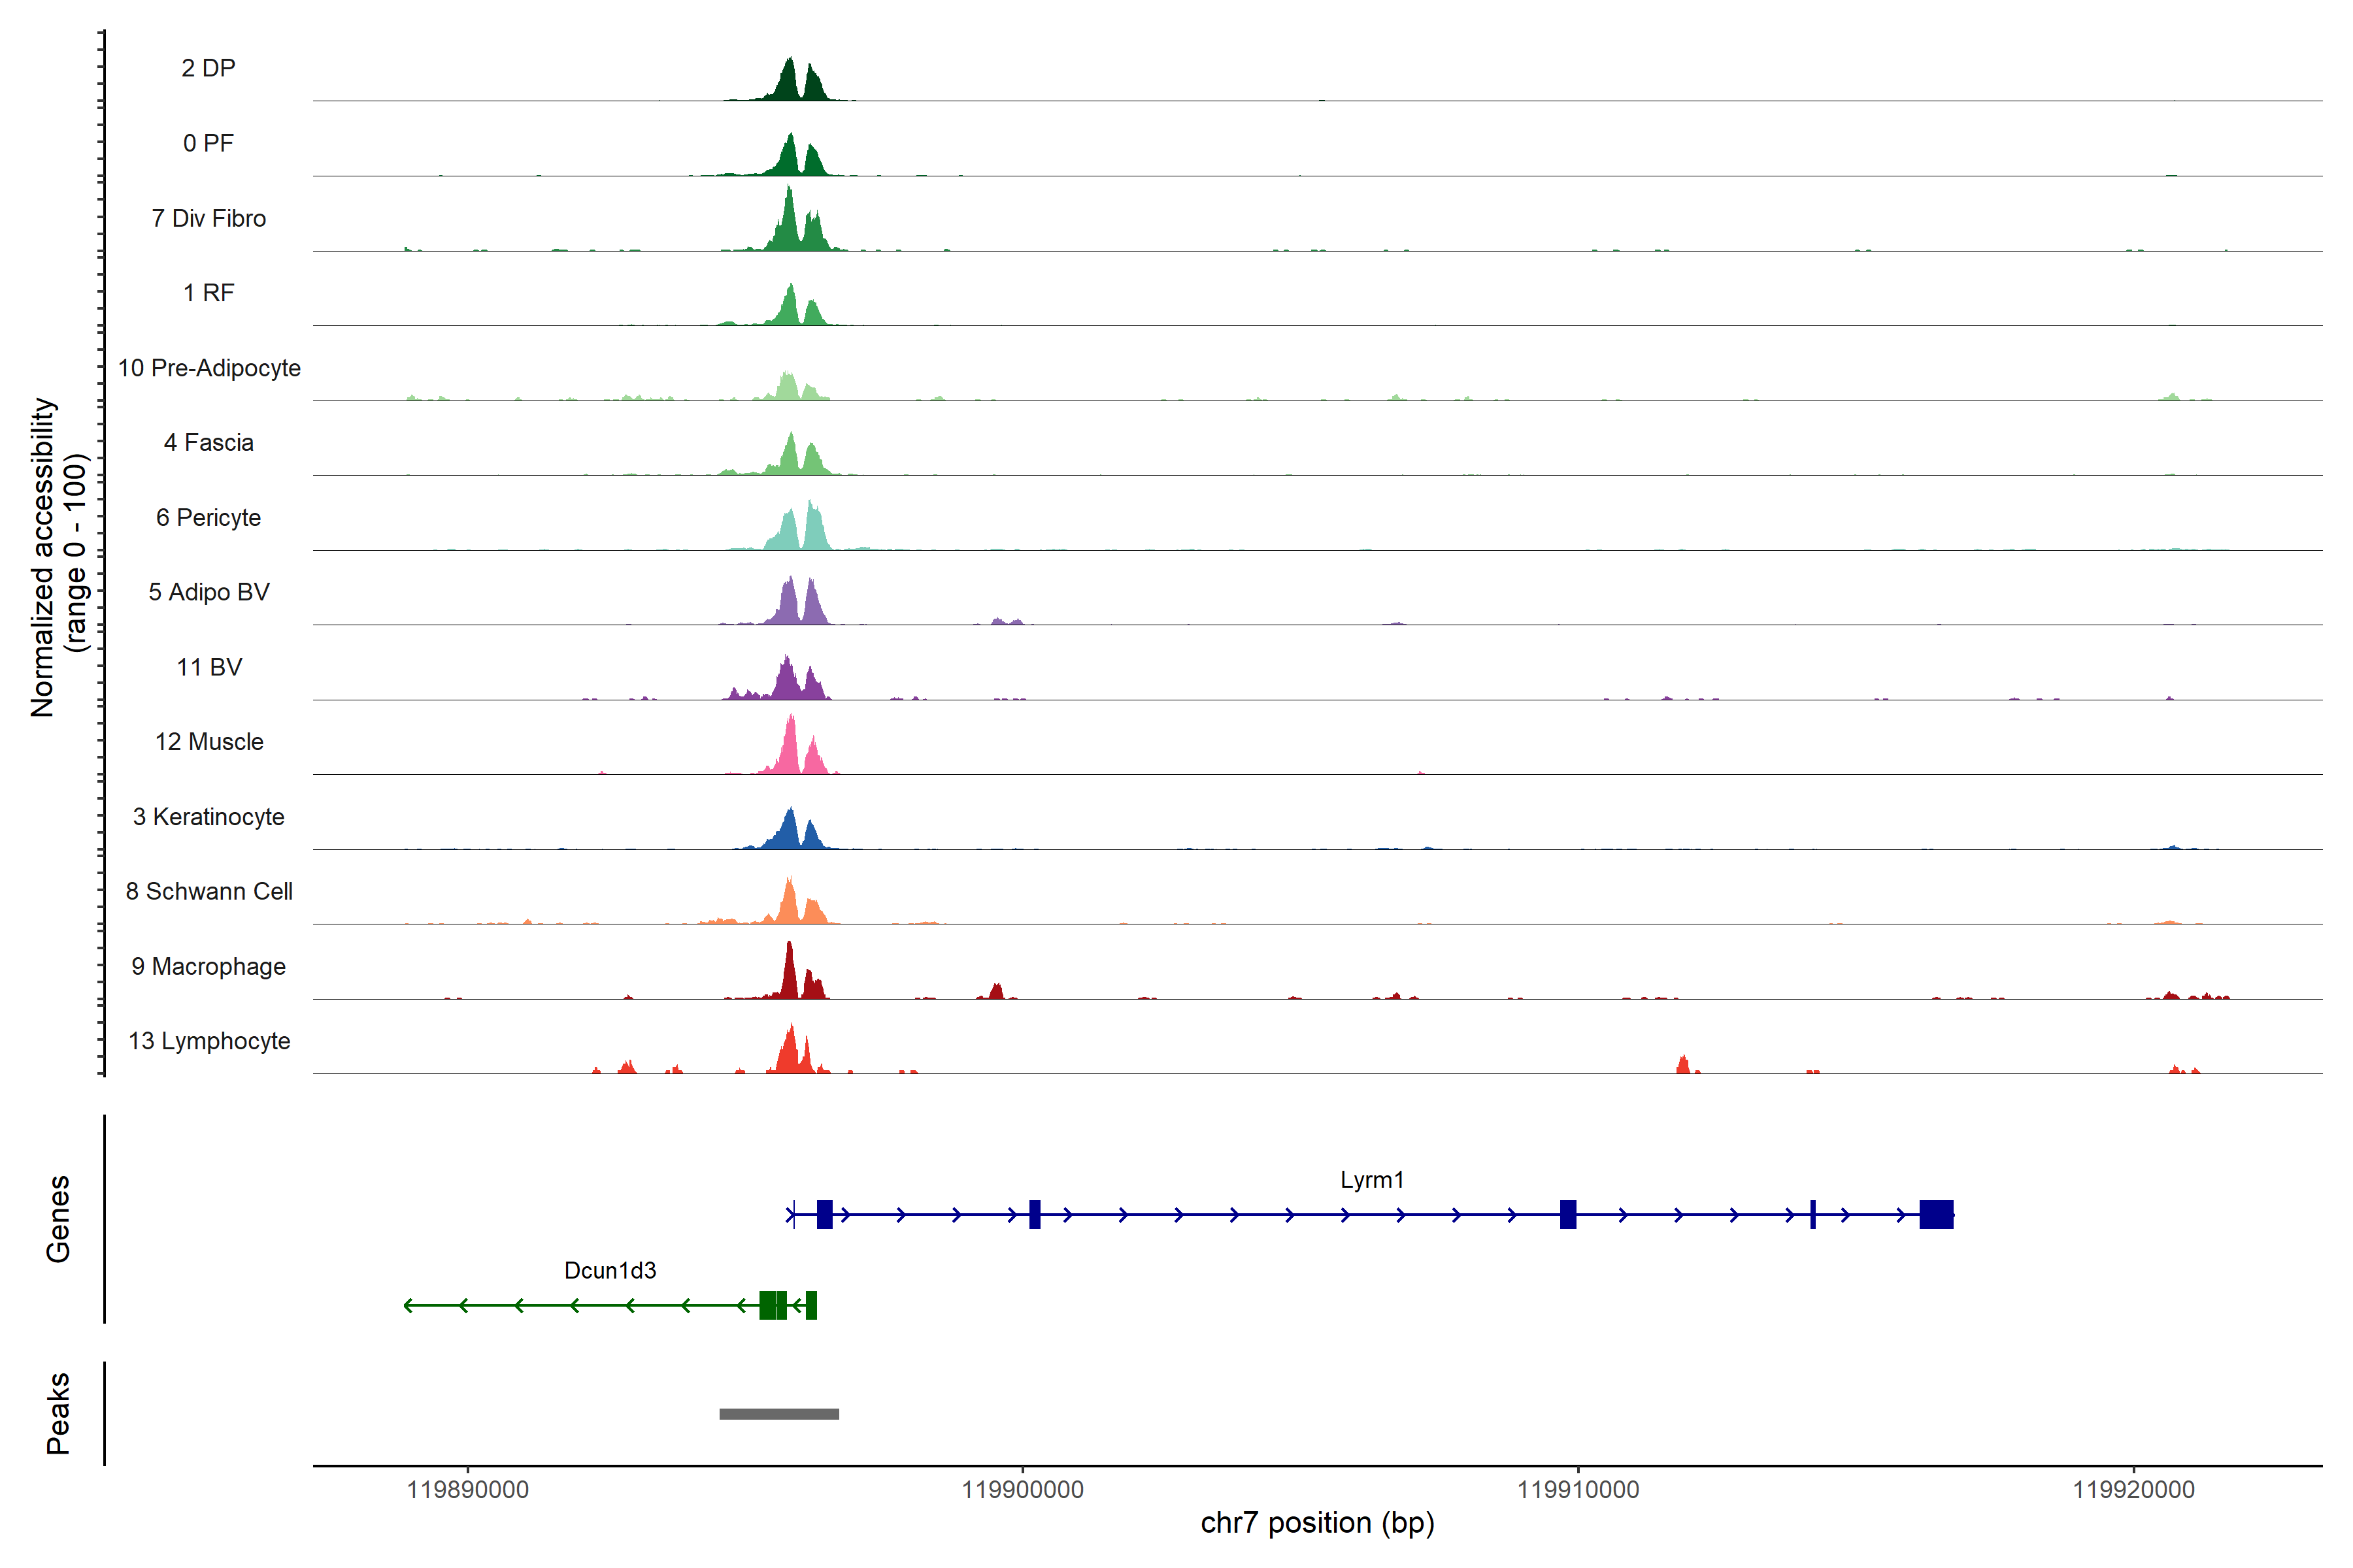
Task: Click the 119900000 axis tick label
Action: 1022,1489
